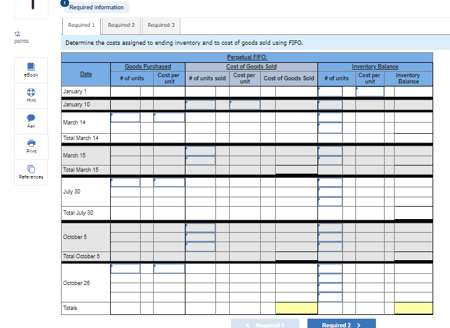The image size is (450, 328).
Task: Select July 30 second inventory units field
Action: [x=330, y=192]
